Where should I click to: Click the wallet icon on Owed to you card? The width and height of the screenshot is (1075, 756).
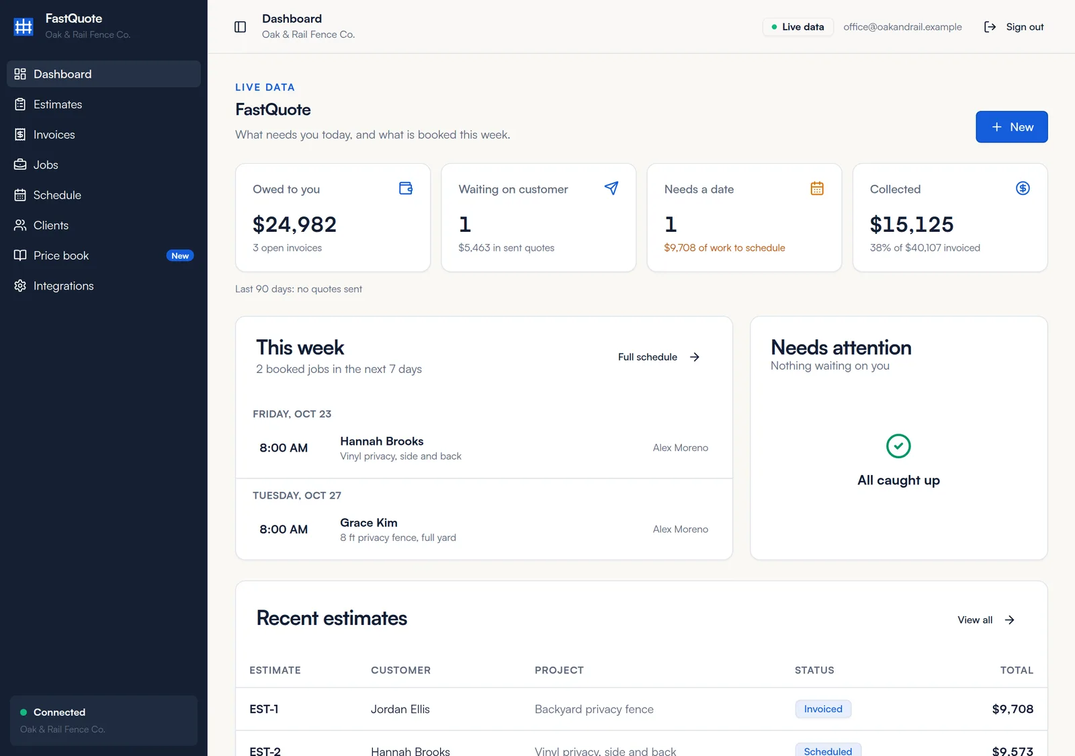pos(406,188)
